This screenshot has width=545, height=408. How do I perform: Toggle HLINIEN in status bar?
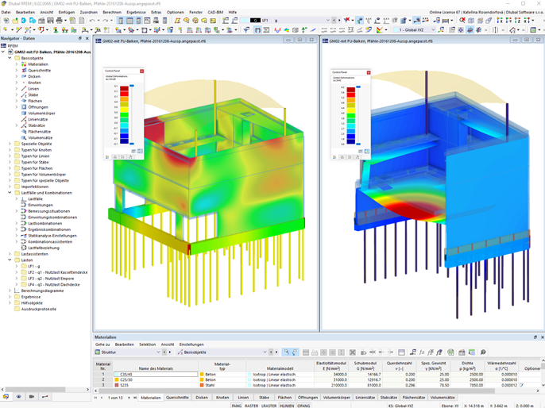286,406
